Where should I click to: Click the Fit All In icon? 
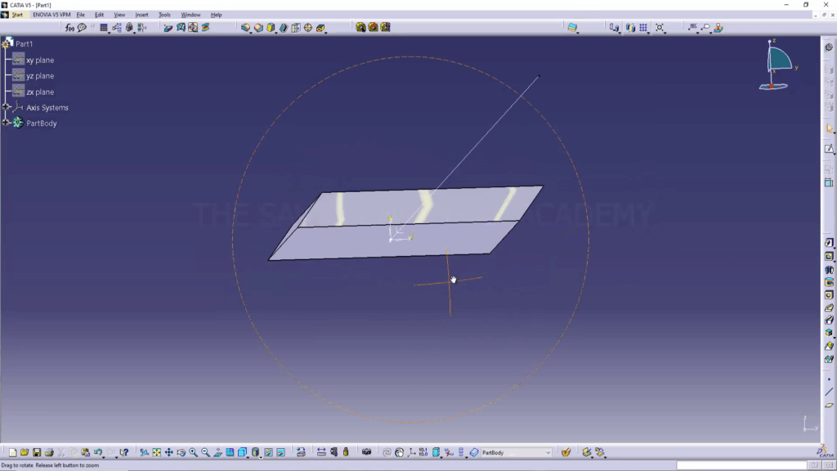pyautogui.click(x=157, y=452)
